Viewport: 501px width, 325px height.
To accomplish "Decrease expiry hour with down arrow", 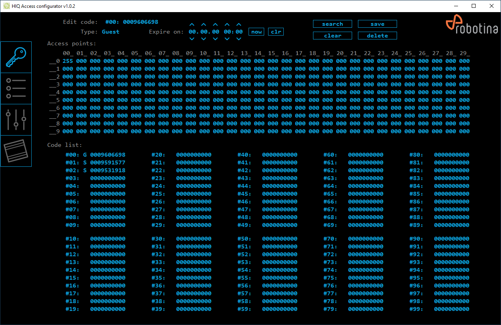I will (227, 39).
